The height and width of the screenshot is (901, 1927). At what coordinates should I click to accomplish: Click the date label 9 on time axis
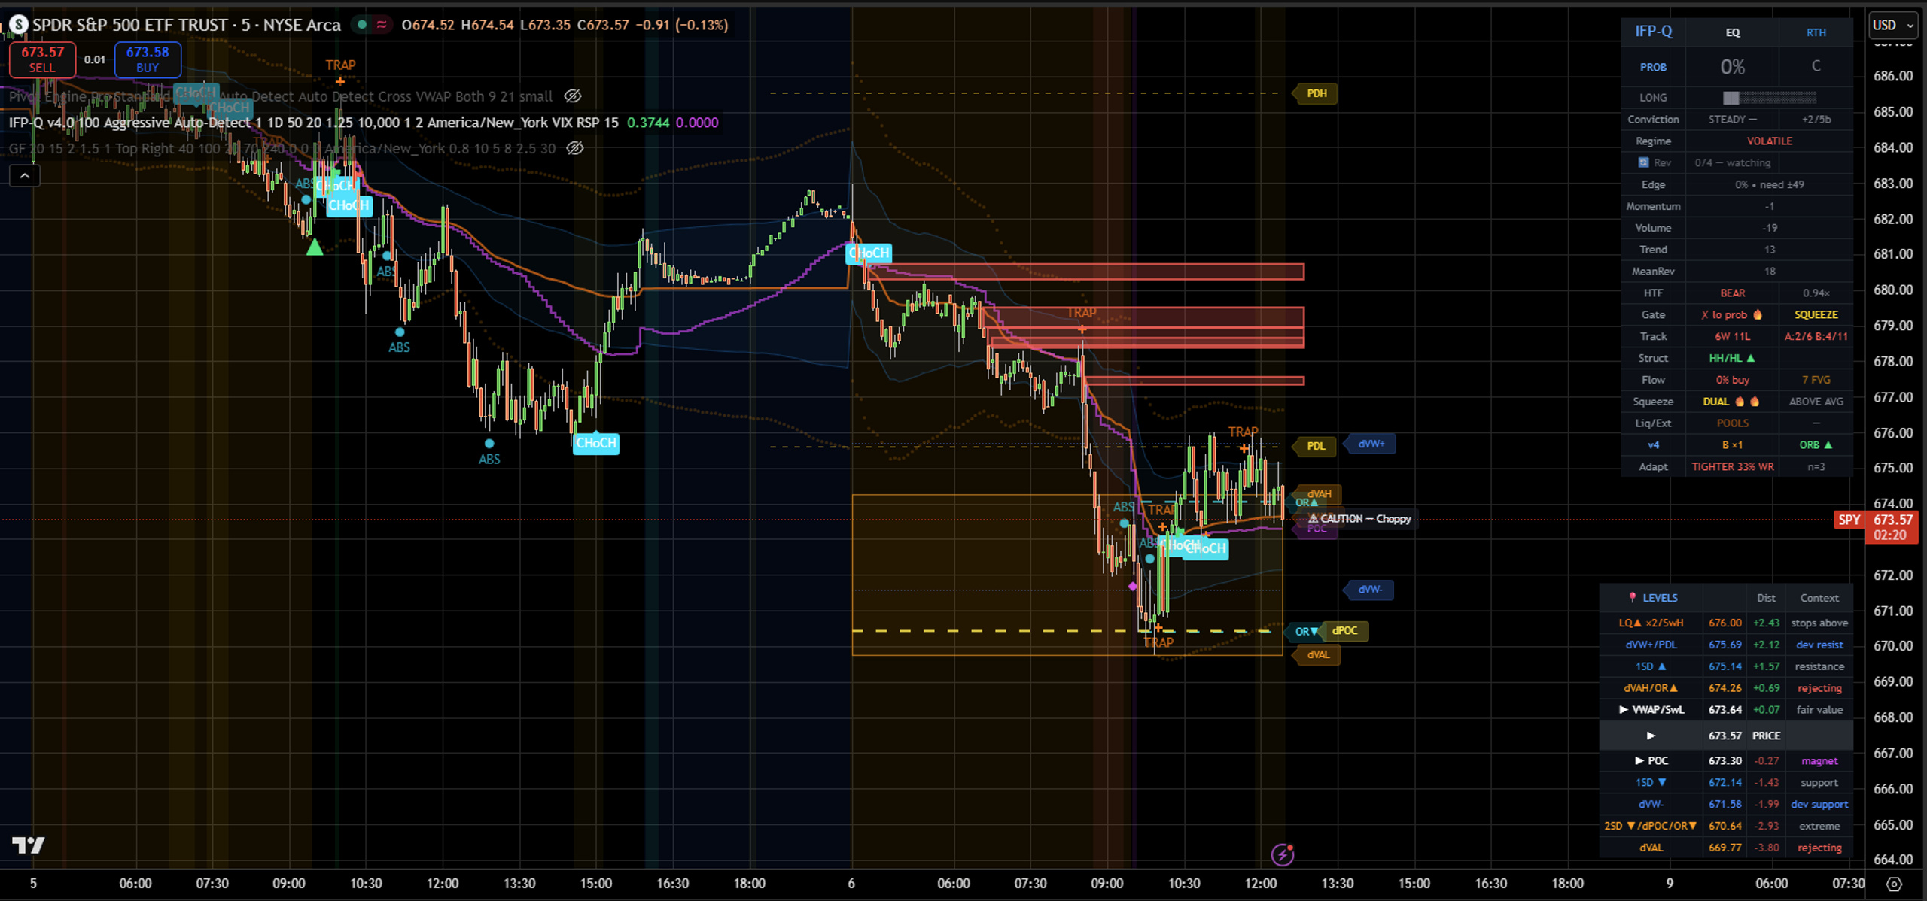click(x=1670, y=884)
